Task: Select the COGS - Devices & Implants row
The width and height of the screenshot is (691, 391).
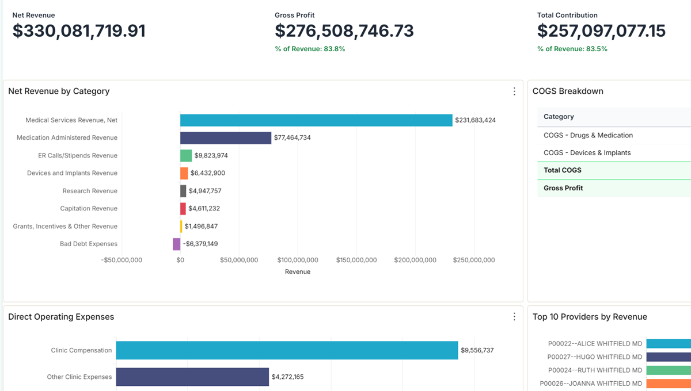Action: click(614, 153)
